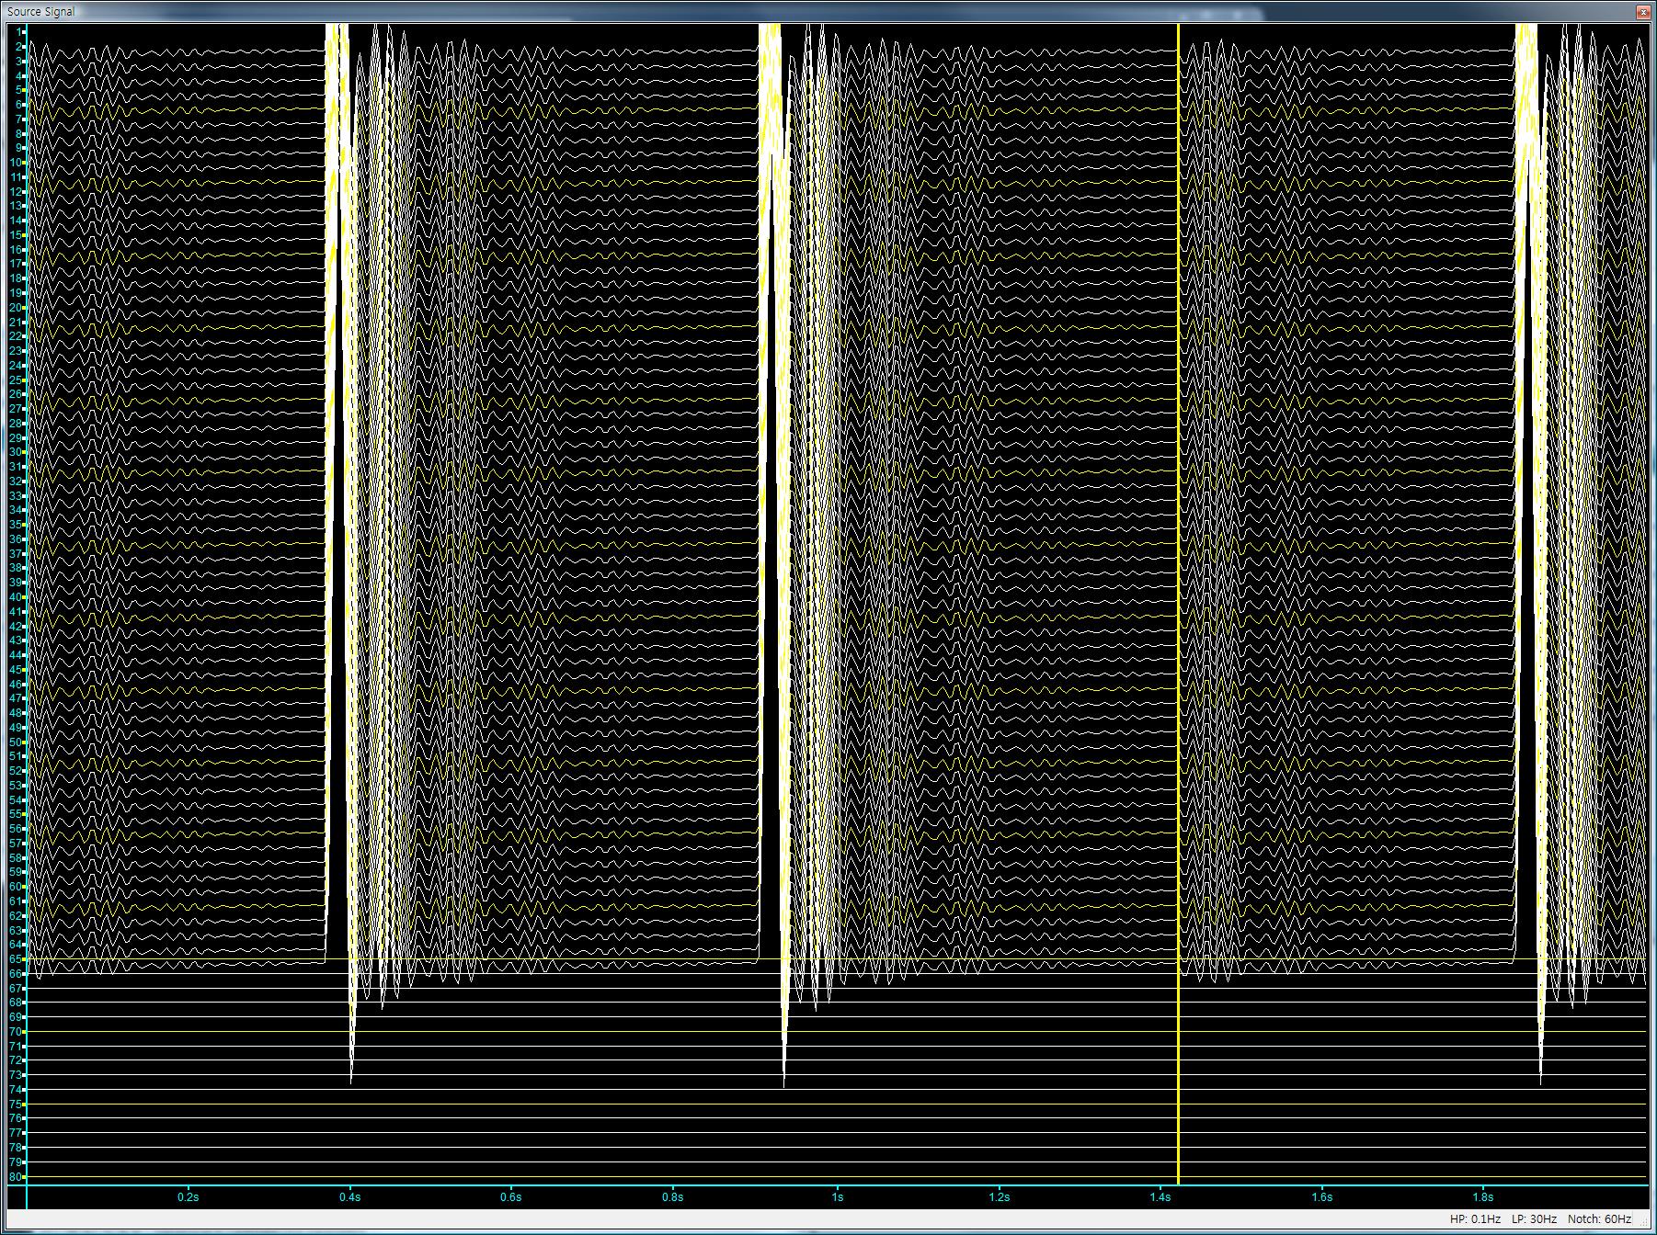This screenshot has width=1657, height=1235.
Task: Click the 0.8s tick on time axis
Action: click(x=672, y=1197)
